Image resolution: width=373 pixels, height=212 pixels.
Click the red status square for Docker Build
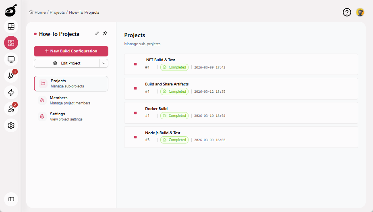pyautogui.click(x=135, y=113)
